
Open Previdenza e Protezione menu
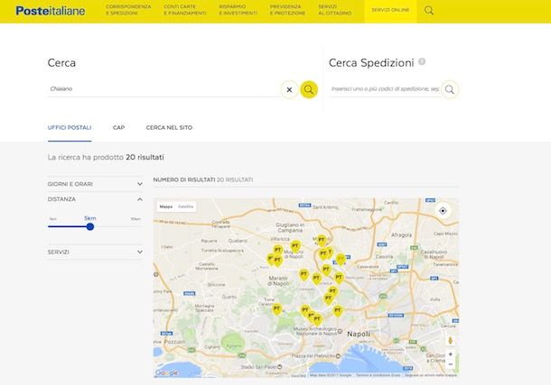pos(287,10)
